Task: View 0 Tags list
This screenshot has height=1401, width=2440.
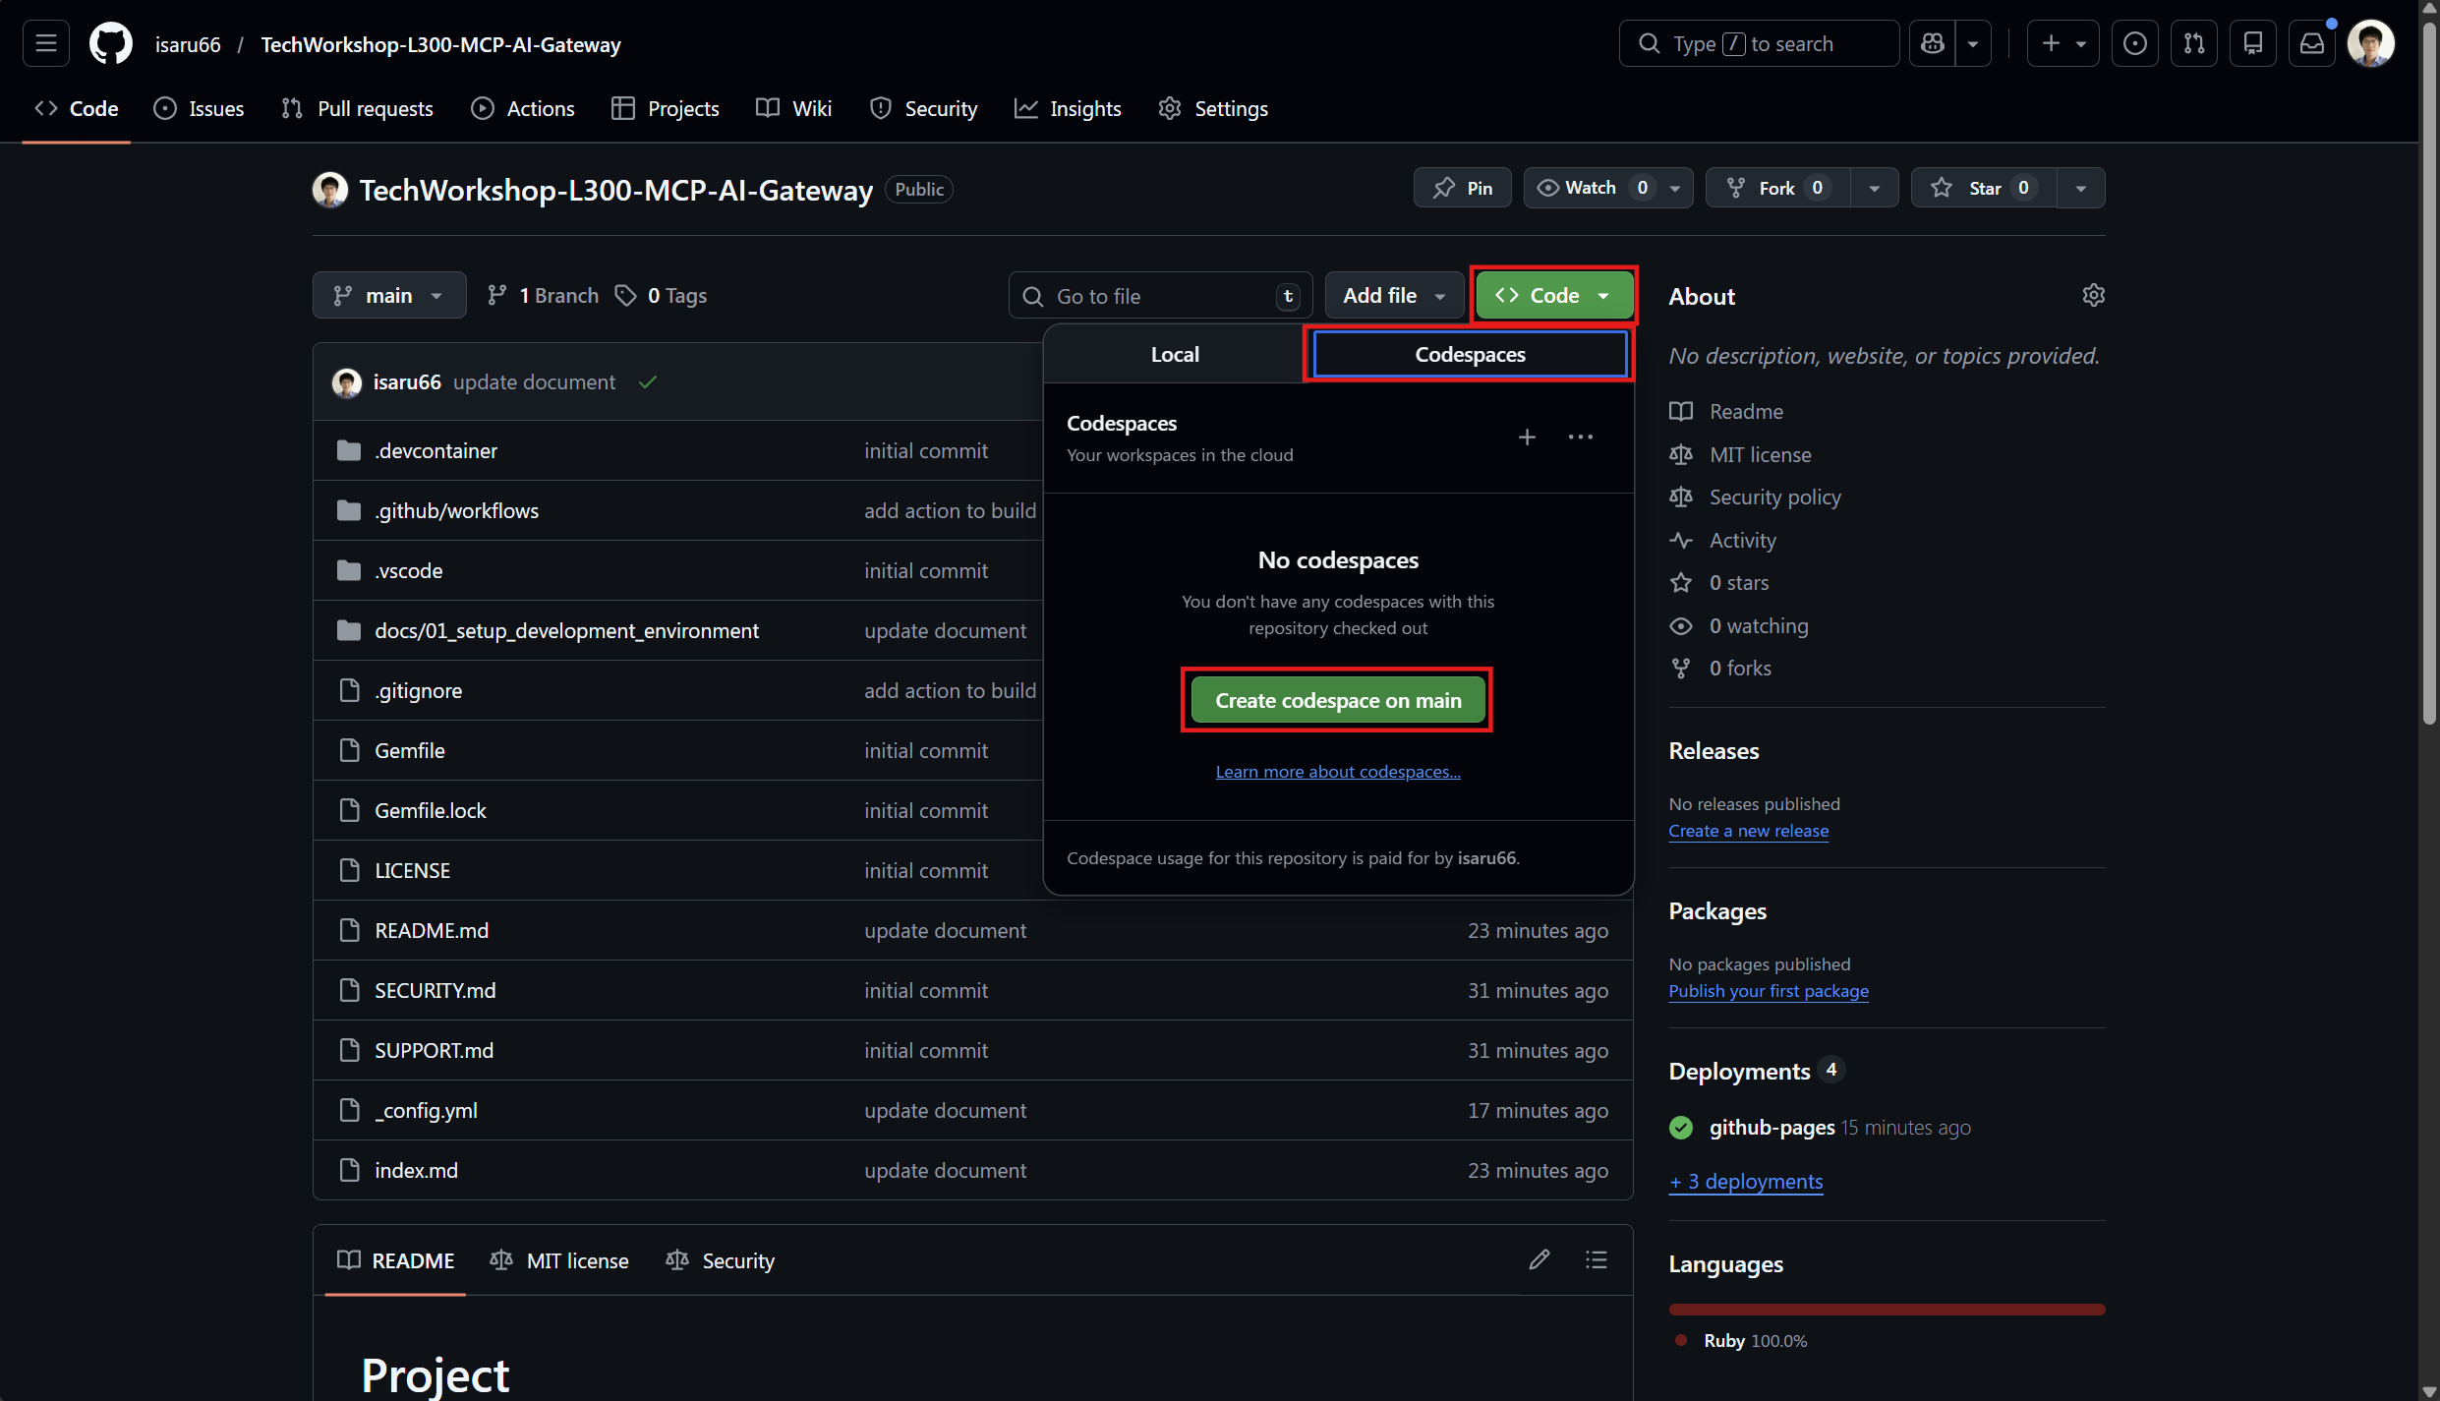Action: [661, 295]
